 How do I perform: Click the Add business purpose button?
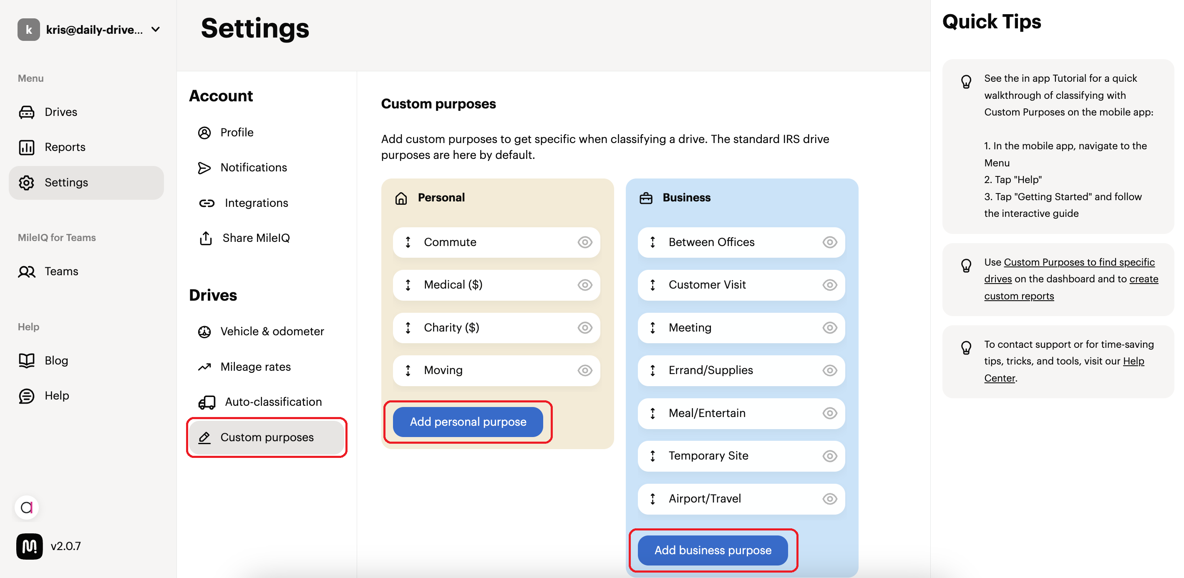coord(713,550)
